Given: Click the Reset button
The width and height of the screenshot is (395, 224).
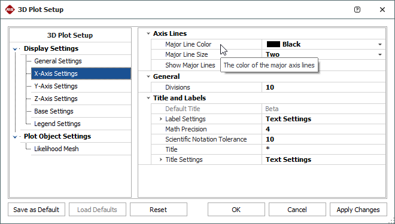Looking at the screenshot, I should click(159, 210).
